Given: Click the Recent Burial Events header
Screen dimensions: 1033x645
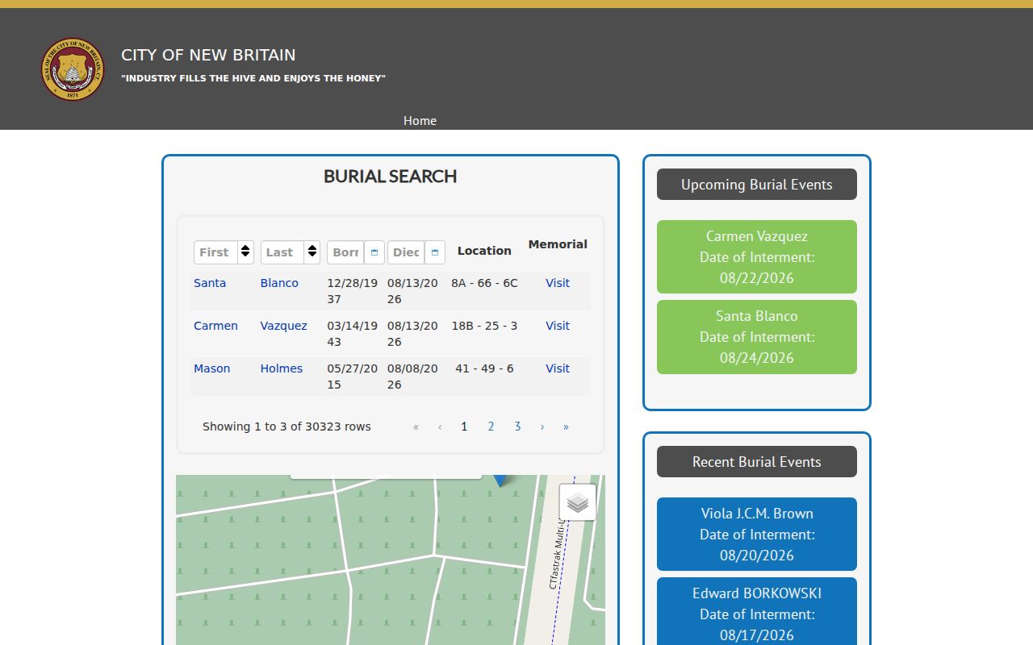Looking at the screenshot, I should [757, 462].
